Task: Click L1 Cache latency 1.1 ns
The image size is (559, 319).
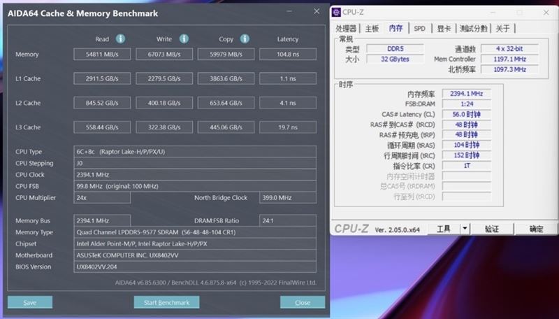Action: pyautogui.click(x=288, y=78)
